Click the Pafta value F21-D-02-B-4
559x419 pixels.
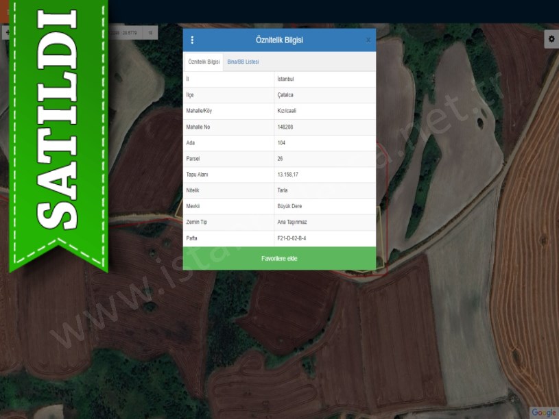(292, 238)
